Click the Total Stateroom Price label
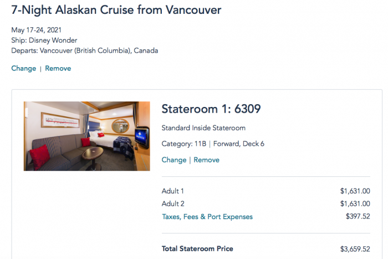 (197, 248)
